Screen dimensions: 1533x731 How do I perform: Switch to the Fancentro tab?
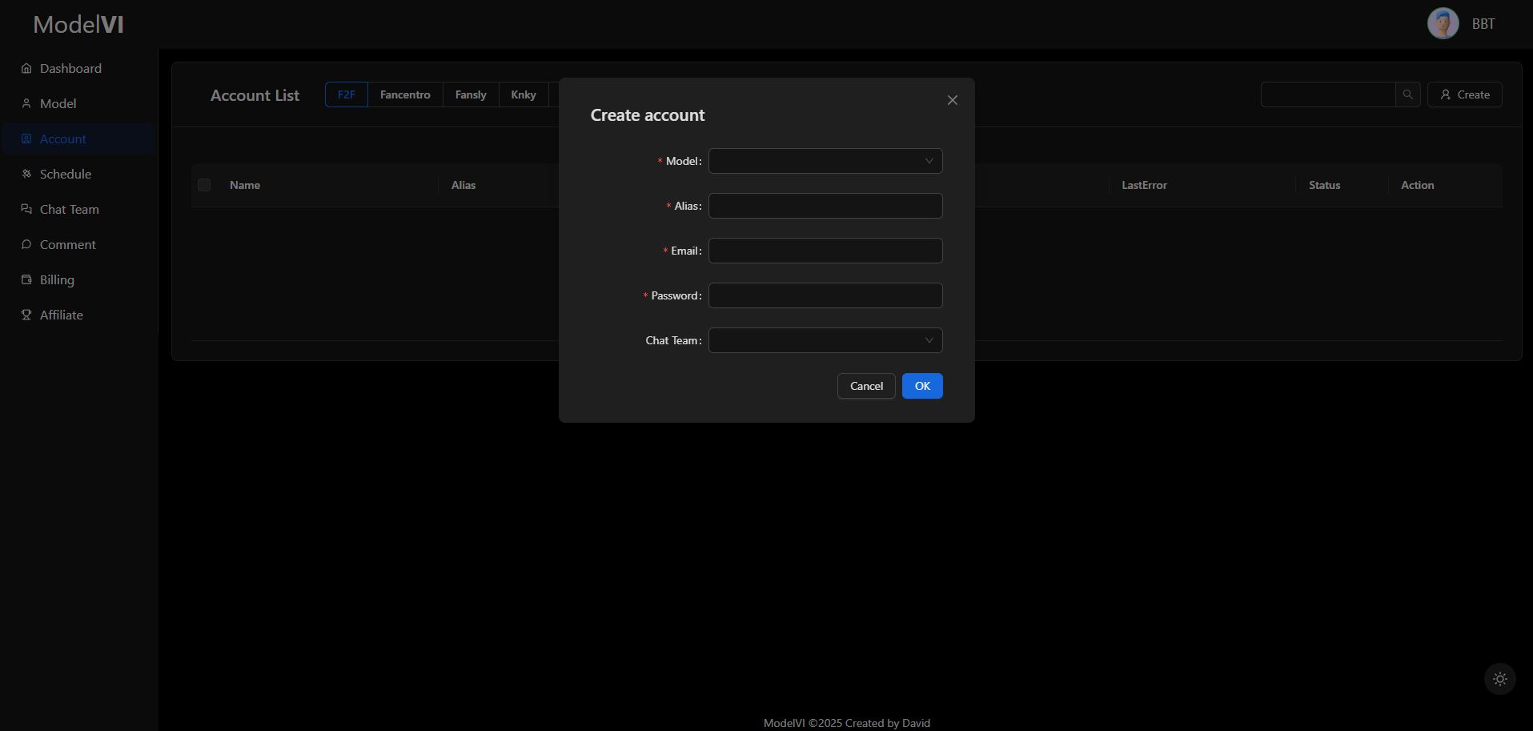tap(405, 94)
